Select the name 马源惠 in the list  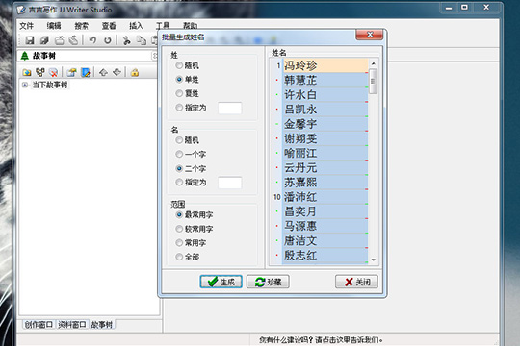pos(325,226)
